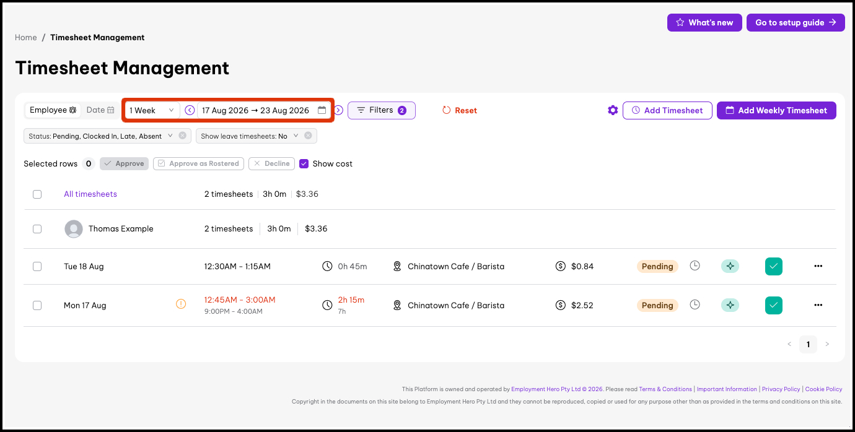This screenshot has height=432, width=855.
Task: Click Thomas Example avatar
Action: click(x=74, y=229)
